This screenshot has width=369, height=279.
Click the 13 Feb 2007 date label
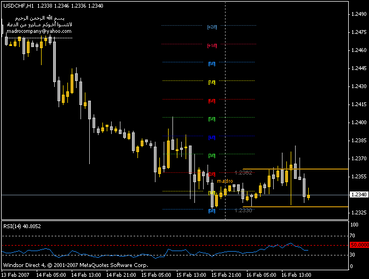[x=16, y=275]
